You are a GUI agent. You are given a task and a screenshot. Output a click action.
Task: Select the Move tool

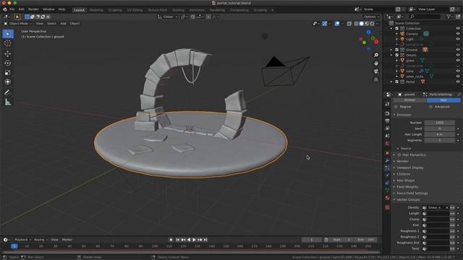tap(8, 53)
